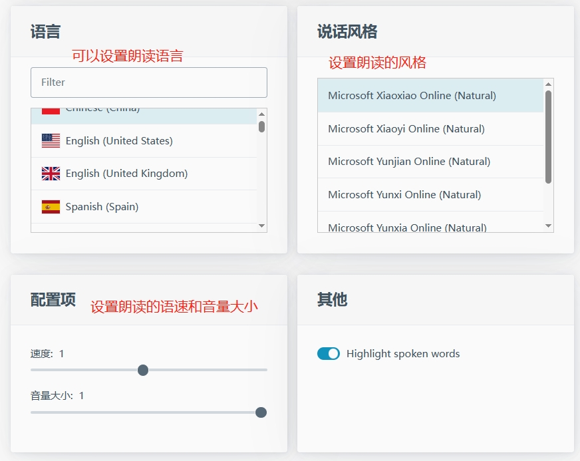Click the United States flag icon

(x=51, y=141)
